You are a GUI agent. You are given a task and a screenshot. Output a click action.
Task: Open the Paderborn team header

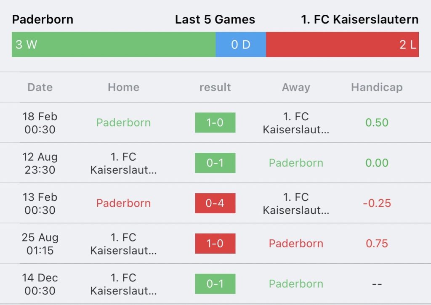43,19
